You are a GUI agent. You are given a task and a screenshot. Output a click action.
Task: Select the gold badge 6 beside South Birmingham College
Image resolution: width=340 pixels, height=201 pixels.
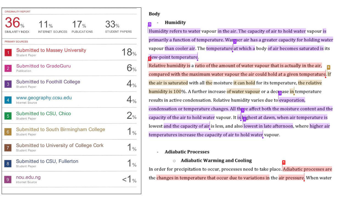(x=8, y=131)
